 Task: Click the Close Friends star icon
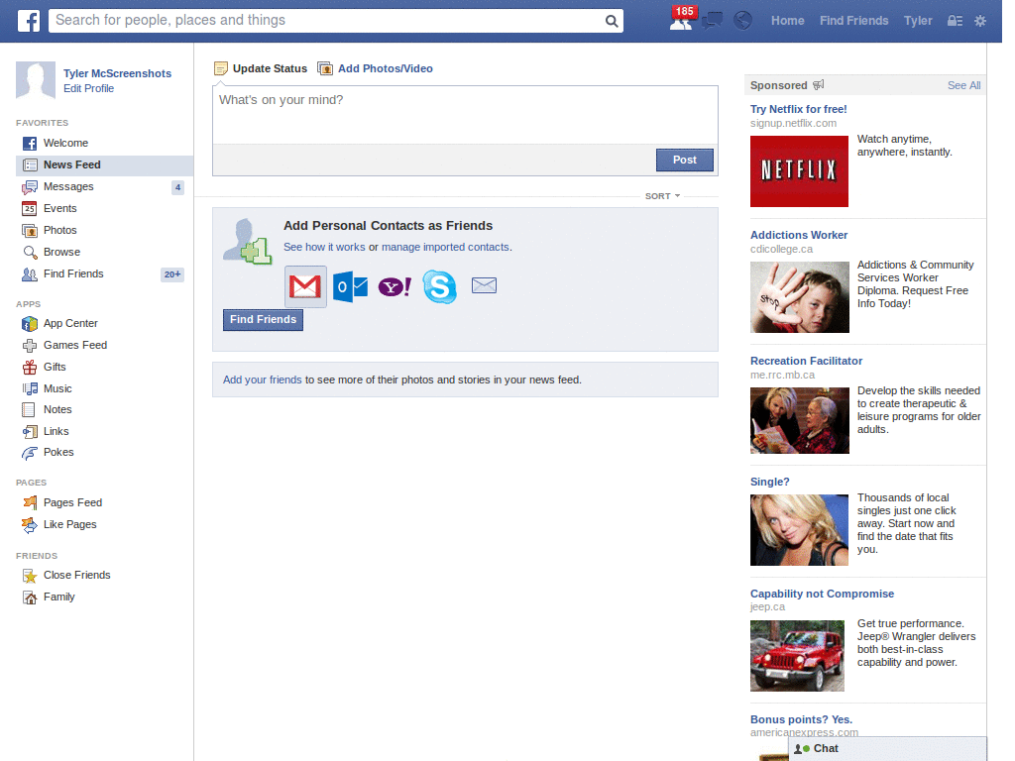pyautogui.click(x=30, y=576)
